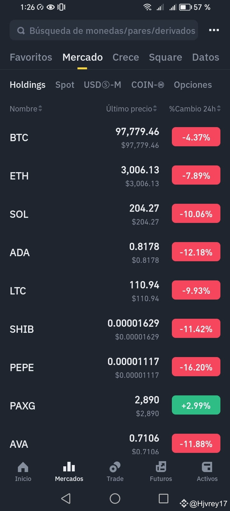Screen dimensions: 230x511
Task: Select the USDⓈ-M futures sub-tab
Action: pos(103,85)
